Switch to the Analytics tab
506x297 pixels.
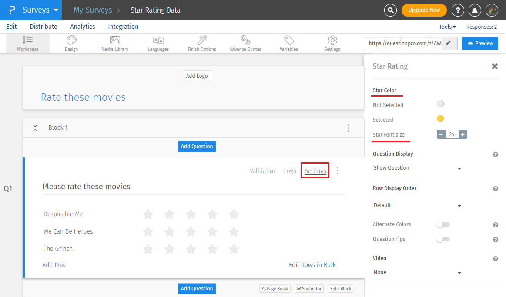pos(83,27)
